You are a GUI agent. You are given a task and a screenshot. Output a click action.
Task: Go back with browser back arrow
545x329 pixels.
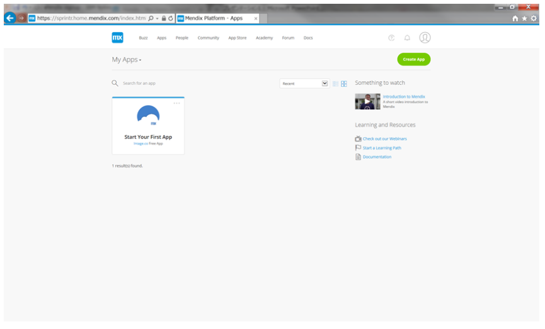pos(10,18)
